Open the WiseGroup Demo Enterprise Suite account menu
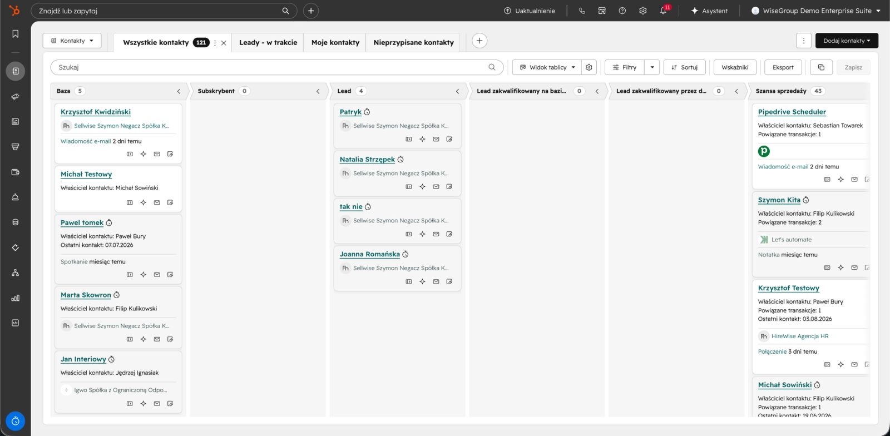This screenshot has width=890, height=436. pos(816,11)
